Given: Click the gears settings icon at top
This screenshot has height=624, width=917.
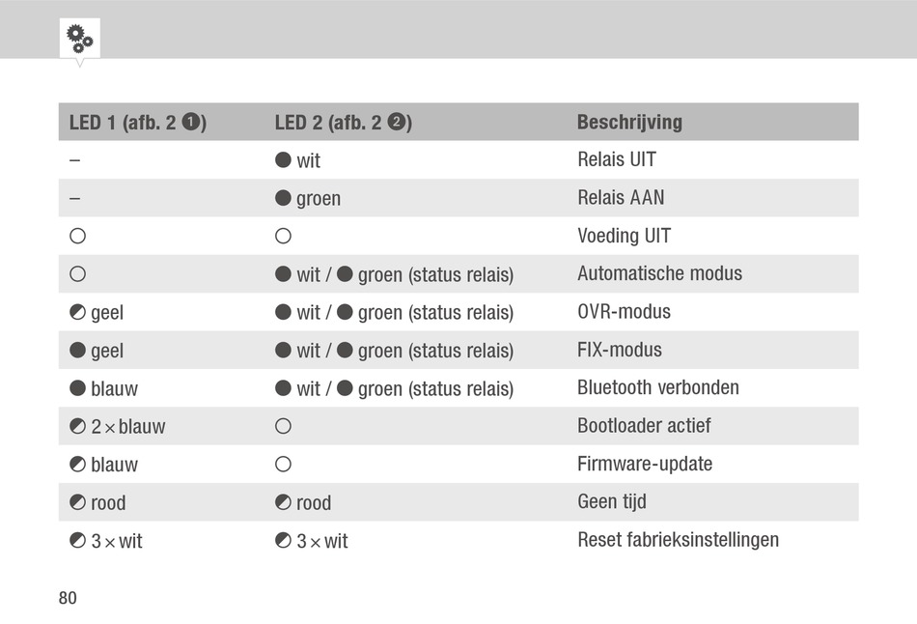Looking at the screenshot, I should [79, 39].
